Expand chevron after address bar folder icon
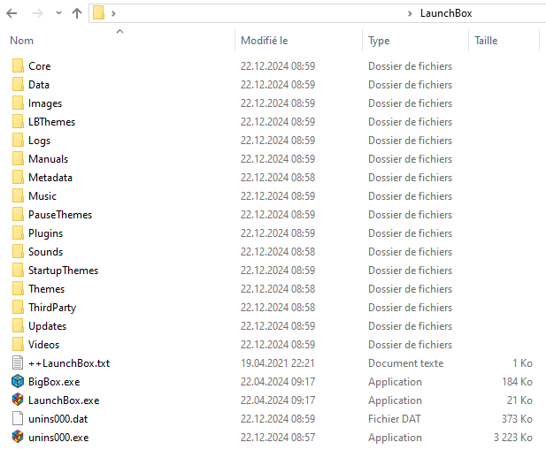The image size is (546, 450). pos(113,13)
